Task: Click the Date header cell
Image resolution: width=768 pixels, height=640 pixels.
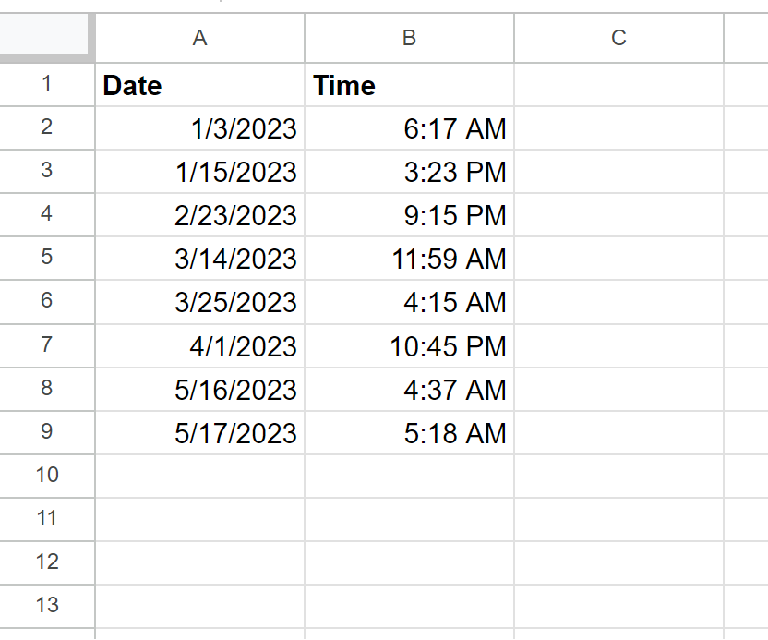Action: pos(199,85)
